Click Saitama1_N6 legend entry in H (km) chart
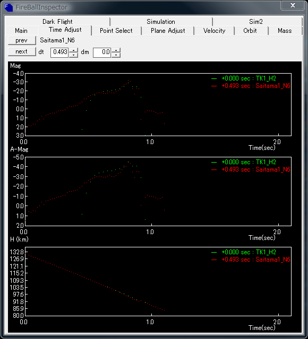The image size is (308, 339). [251, 260]
